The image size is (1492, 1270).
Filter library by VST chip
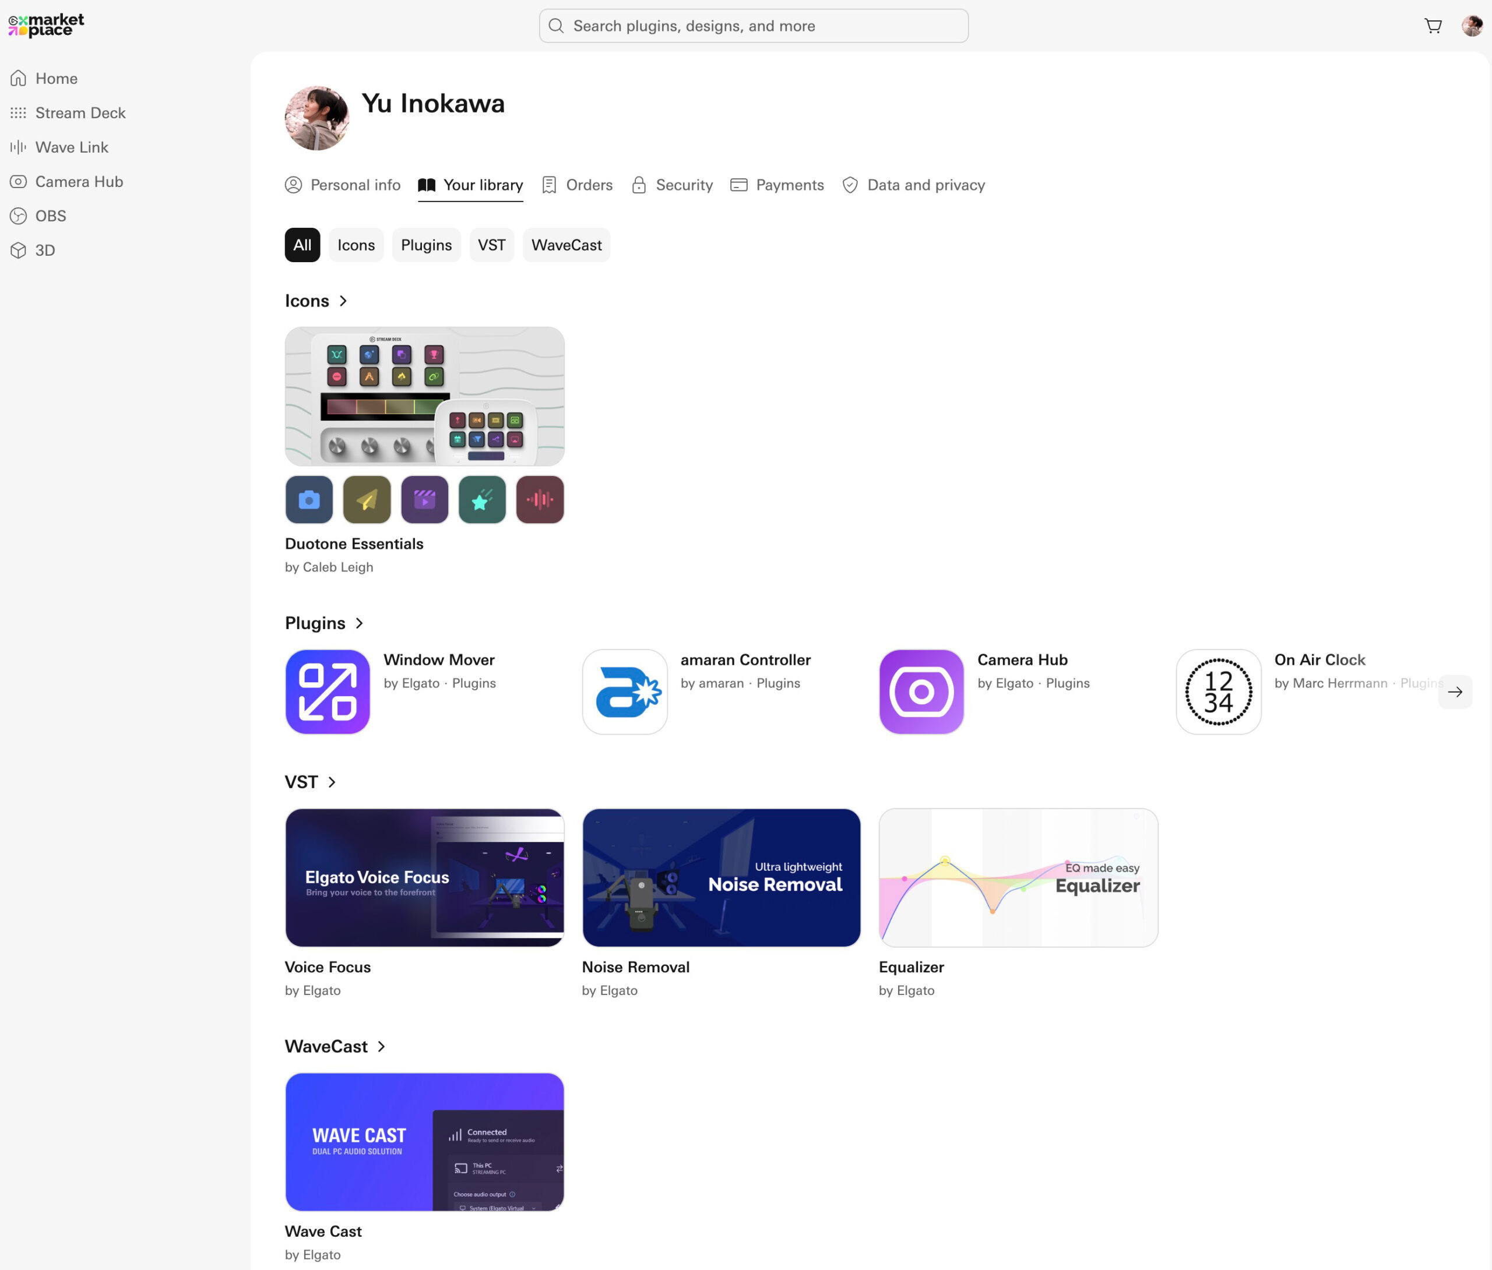pos(491,245)
